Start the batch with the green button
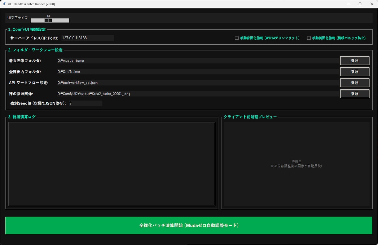The height and width of the screenshot is (245, 378). coord(189,225)
